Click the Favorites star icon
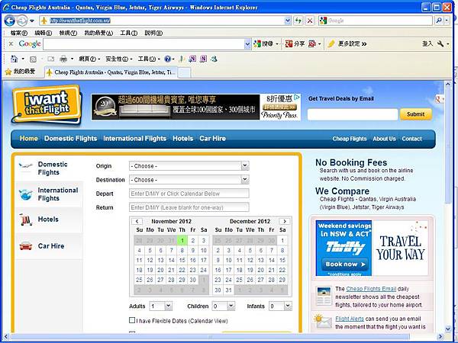Image resolution: width=458 pixels, height=343 pixels. click(x=8, y=72)
